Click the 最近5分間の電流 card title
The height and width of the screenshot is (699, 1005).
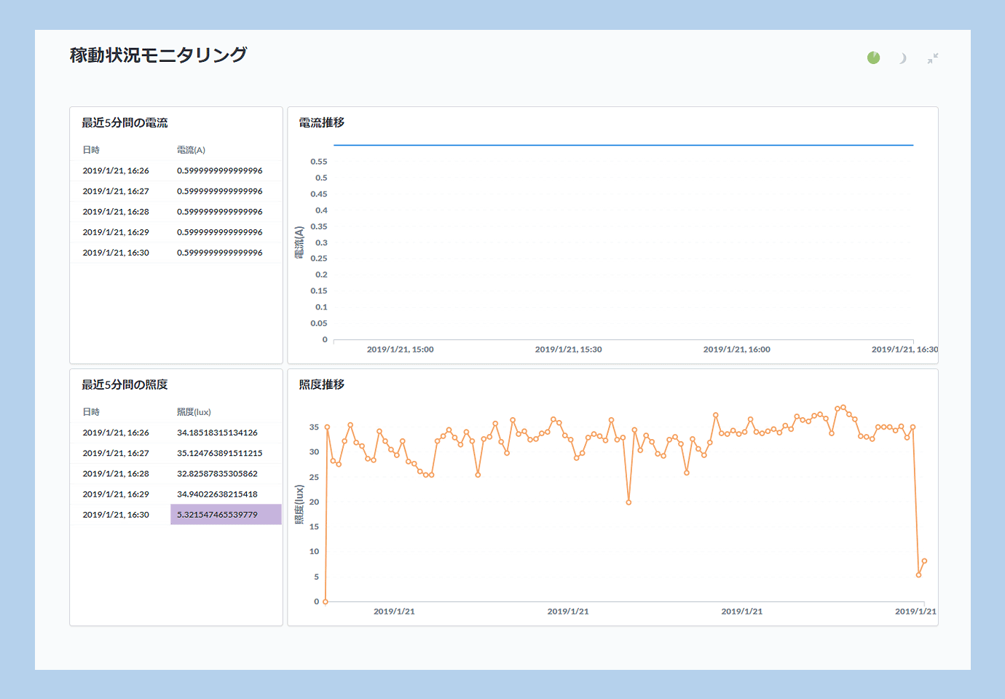(125, 123)
